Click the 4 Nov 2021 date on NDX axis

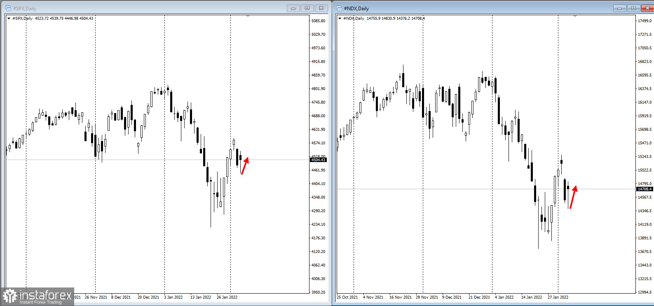coord(373,297)
